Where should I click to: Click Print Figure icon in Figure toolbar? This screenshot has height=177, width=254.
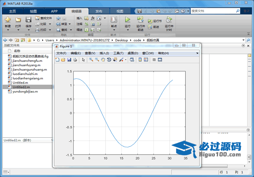(75, 60)
